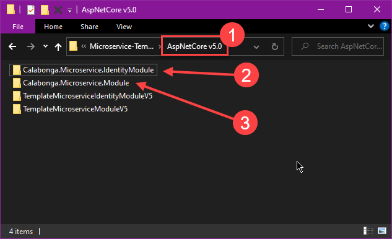This screenshot has height=239, width=392.
Task: Switch to the View ribbon tab
Action: 124,27
